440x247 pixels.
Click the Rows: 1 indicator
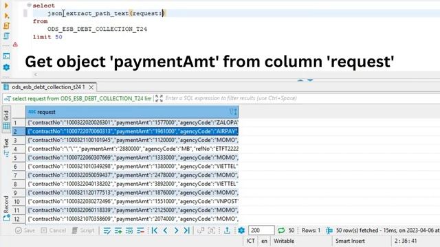click(311, 231)
